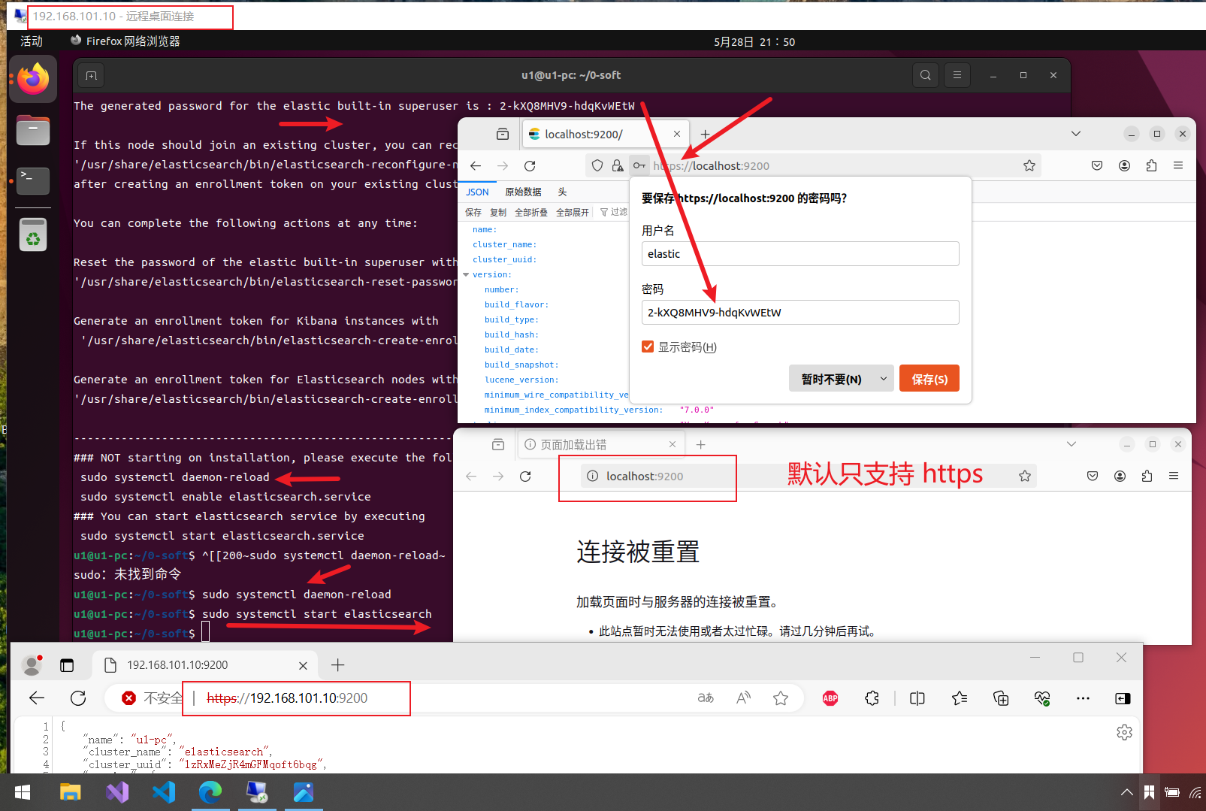Show hidden icons in Windows system tray

coord(1126,792)
